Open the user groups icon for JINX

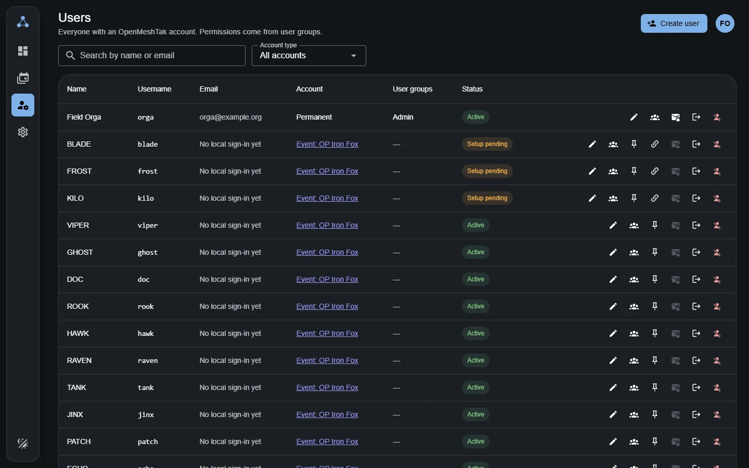point(635,415)
